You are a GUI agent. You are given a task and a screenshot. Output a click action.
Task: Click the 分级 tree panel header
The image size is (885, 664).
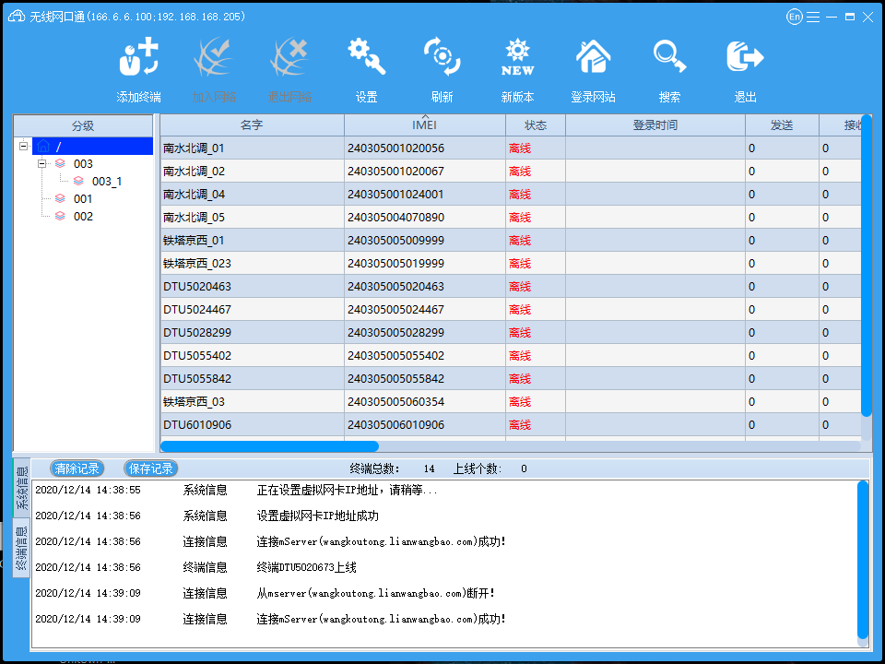[83, 126]
